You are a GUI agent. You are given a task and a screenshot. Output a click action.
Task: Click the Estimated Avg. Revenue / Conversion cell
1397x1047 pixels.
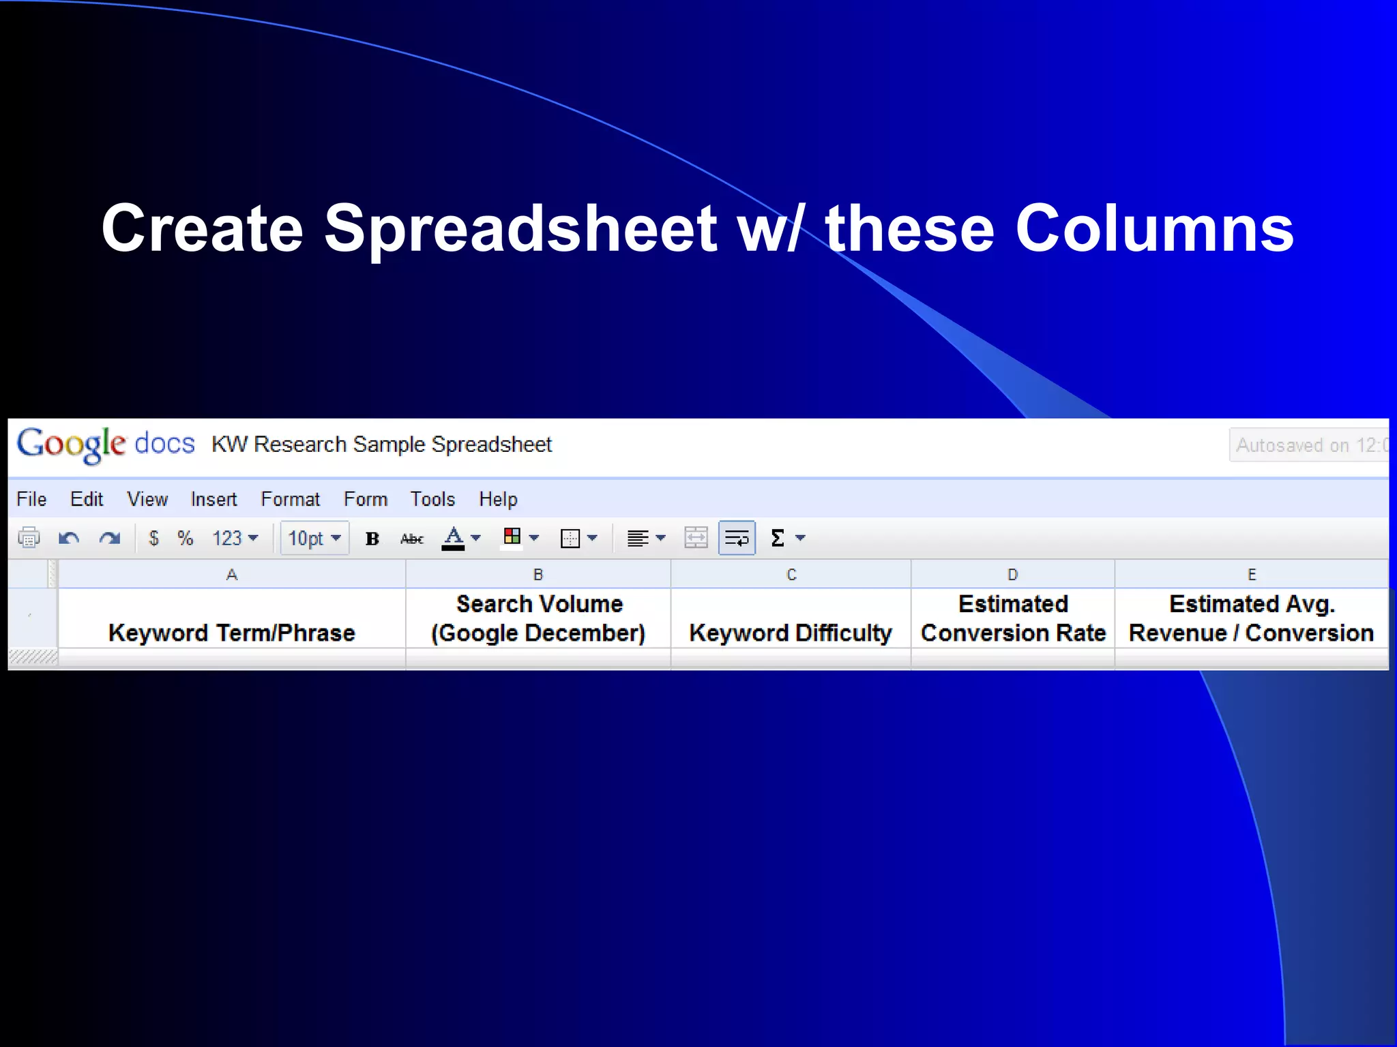pyautogui.click(x=1252, y=618)
